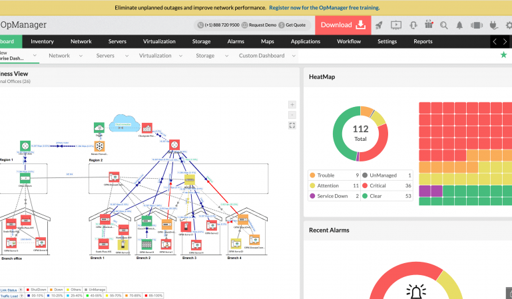Screen dimensions: 512x299
Task: Click the rocket quick-start icon
Action: pyautogui.click(x=379, y=25)
